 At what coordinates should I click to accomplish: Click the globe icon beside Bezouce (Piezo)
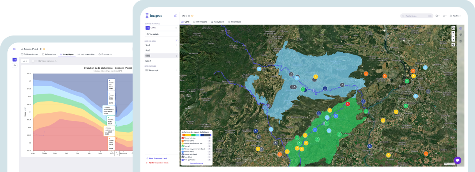click(41, 49)
